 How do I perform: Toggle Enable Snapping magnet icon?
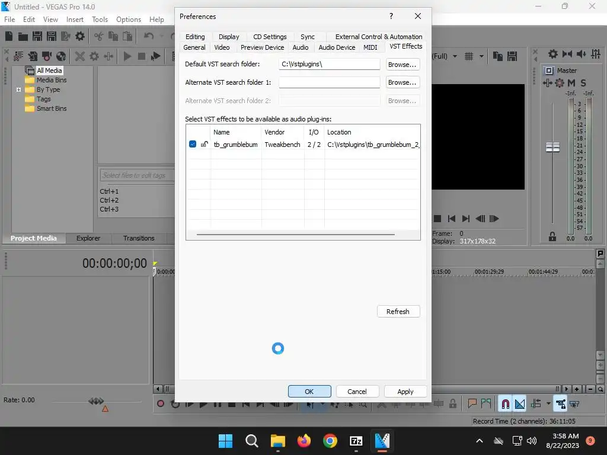click(505, 404)
